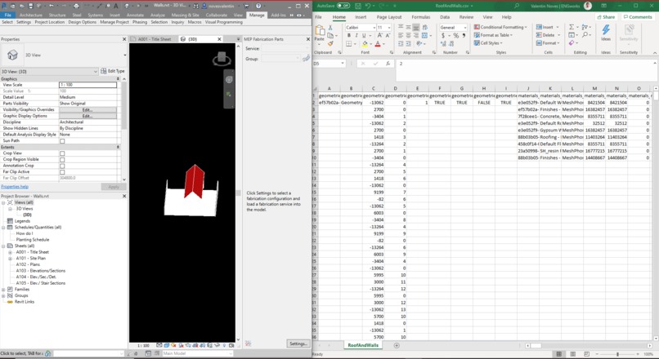Open the General number format dropdown
Screen dimensions: 659x359
(465, 27)
